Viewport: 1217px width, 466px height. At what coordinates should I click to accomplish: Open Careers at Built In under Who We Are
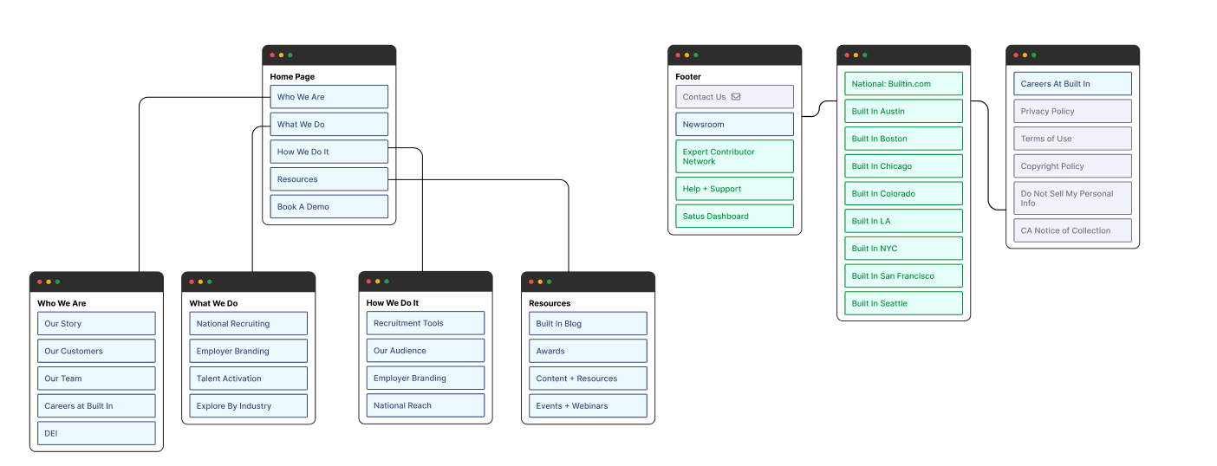point(96,406)
